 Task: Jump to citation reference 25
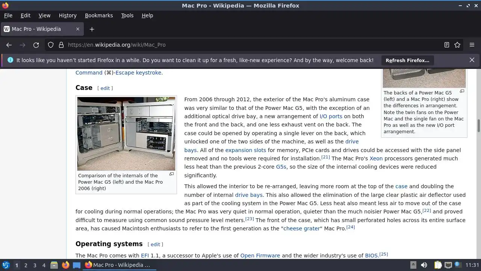tap(384, 254)
